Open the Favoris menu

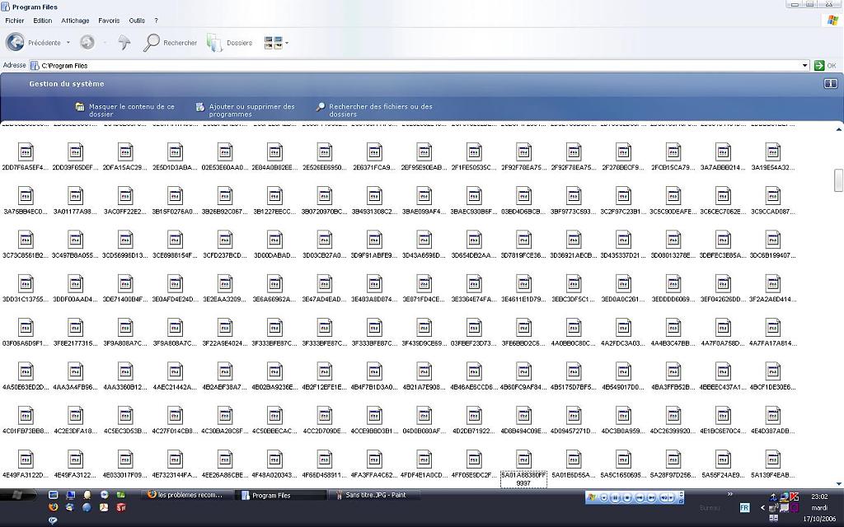tap(109, 21)
